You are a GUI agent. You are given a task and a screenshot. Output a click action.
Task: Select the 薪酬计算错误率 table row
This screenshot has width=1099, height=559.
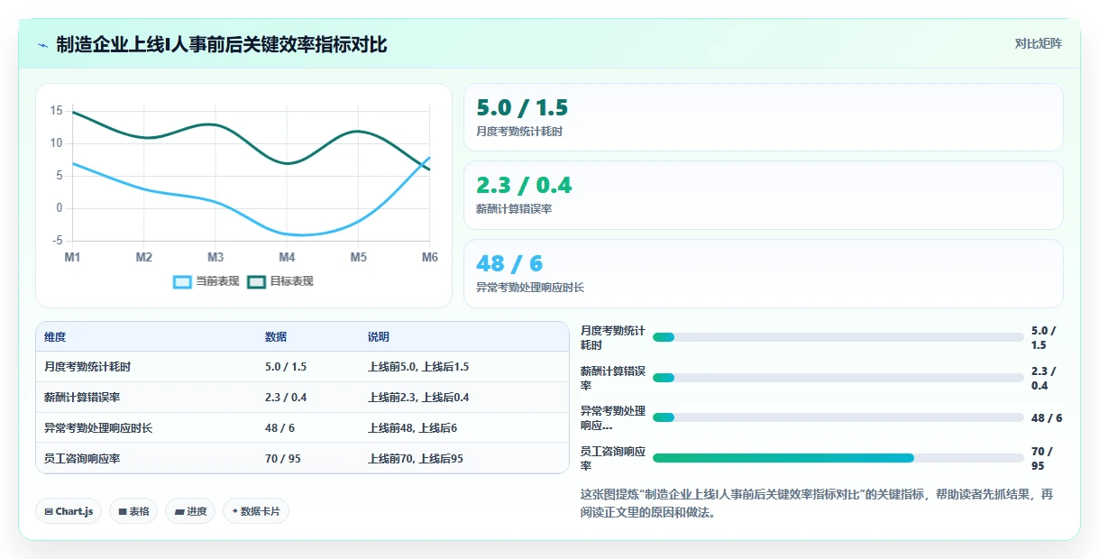click(x=302, y=398)
